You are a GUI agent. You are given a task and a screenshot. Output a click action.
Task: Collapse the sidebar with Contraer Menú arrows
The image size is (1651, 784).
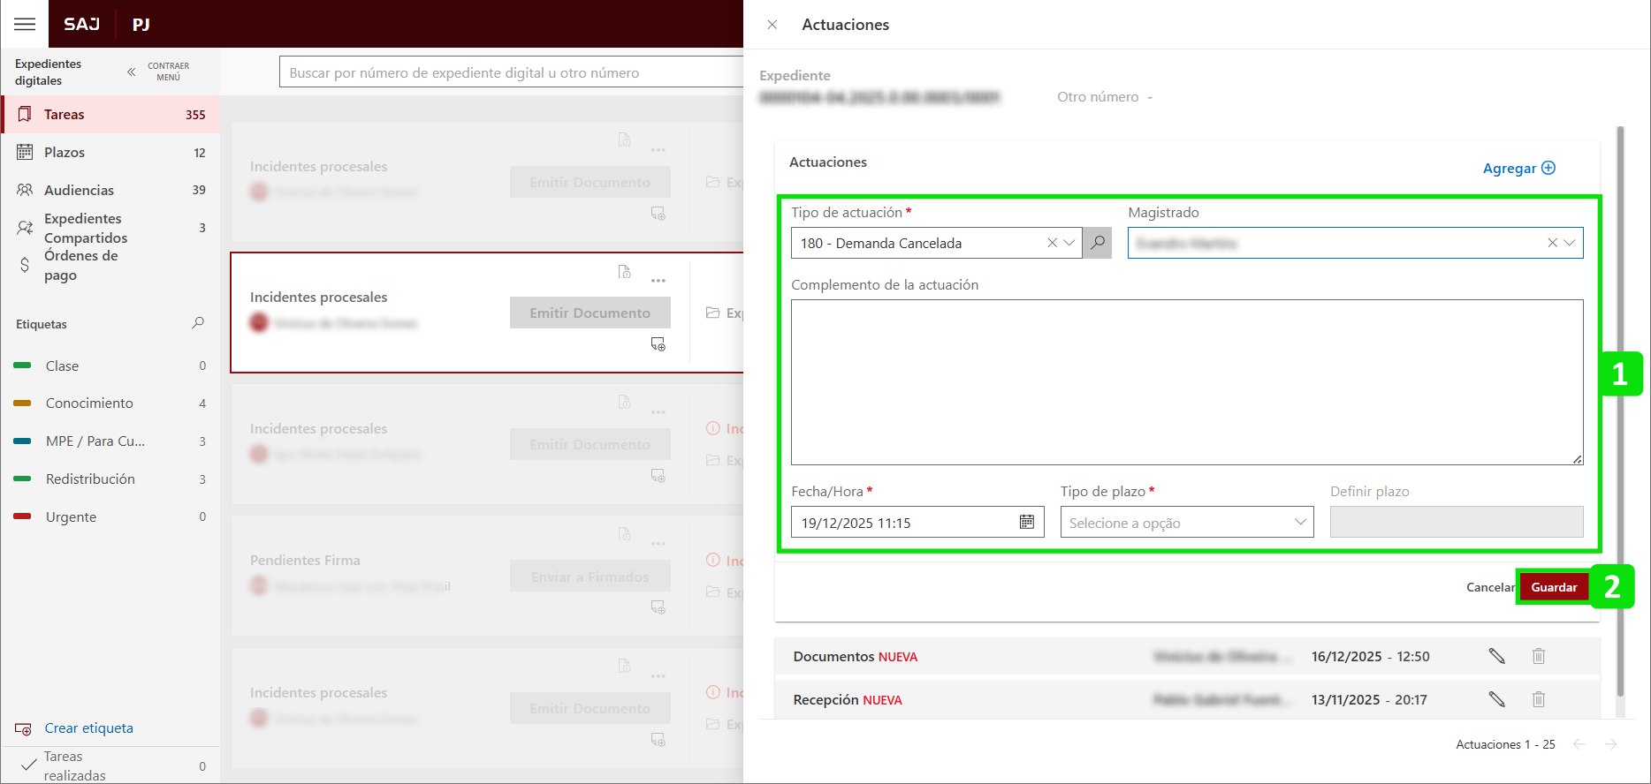point(132,72)
